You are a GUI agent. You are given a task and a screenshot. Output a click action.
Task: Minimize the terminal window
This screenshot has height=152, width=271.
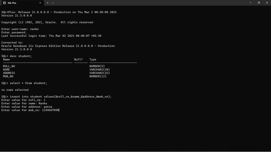(250, 3)
